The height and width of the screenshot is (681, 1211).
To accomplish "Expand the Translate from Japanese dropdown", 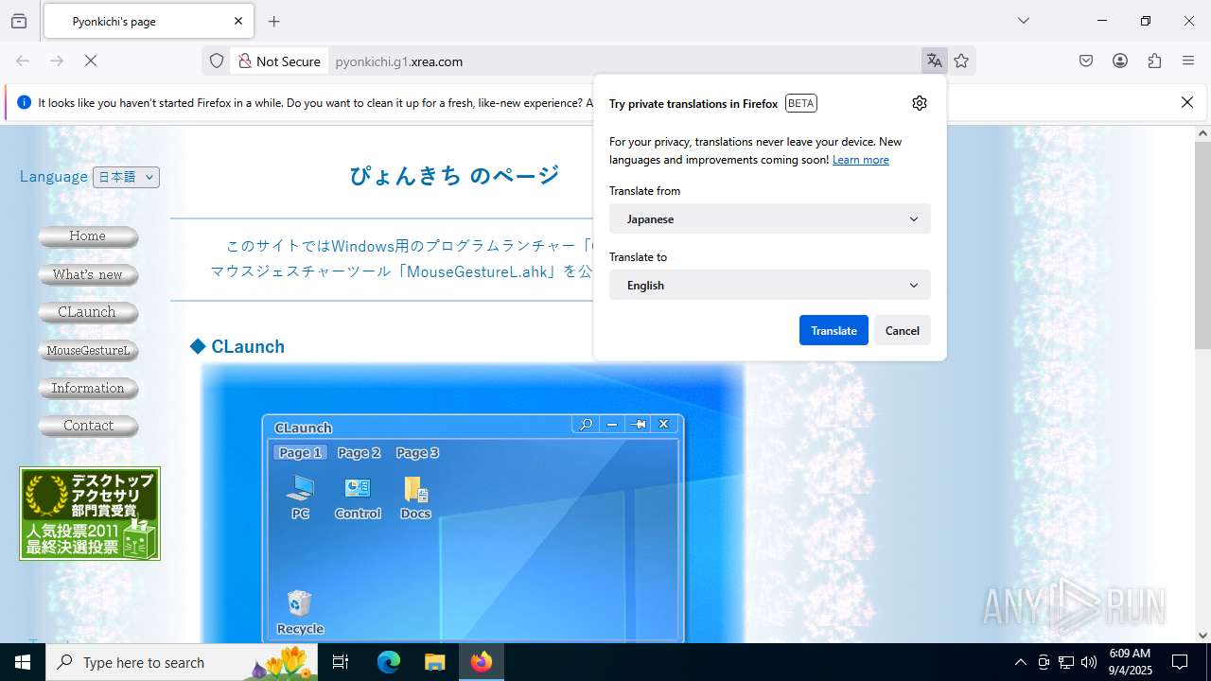I will coord(770,218).
